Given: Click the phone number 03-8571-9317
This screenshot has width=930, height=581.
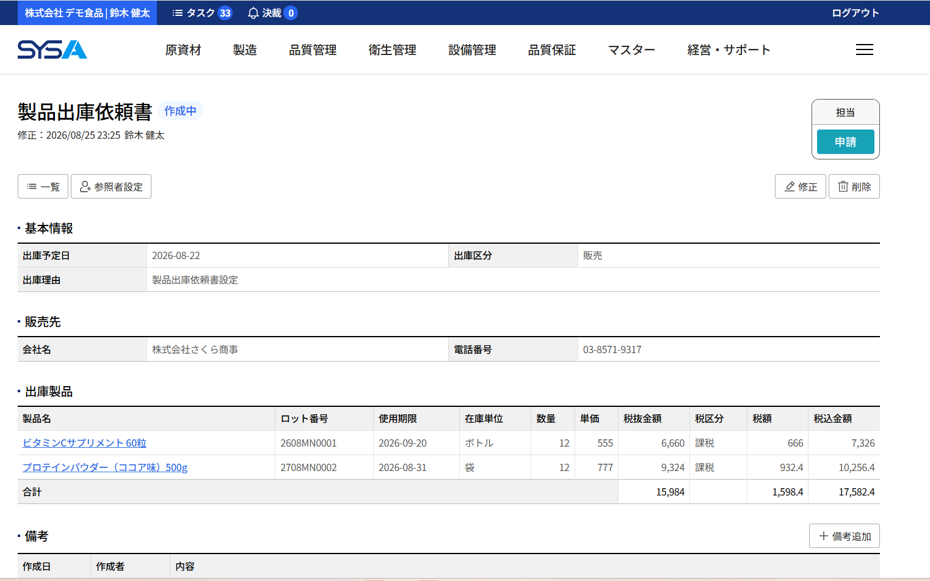Looking at the screenshot, I should click(x=612, y=349).
